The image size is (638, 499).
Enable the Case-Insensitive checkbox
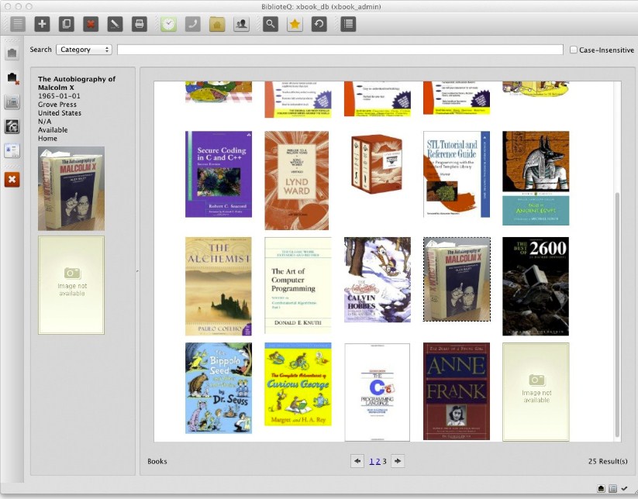pyautogui.click(x=574, y=50)
